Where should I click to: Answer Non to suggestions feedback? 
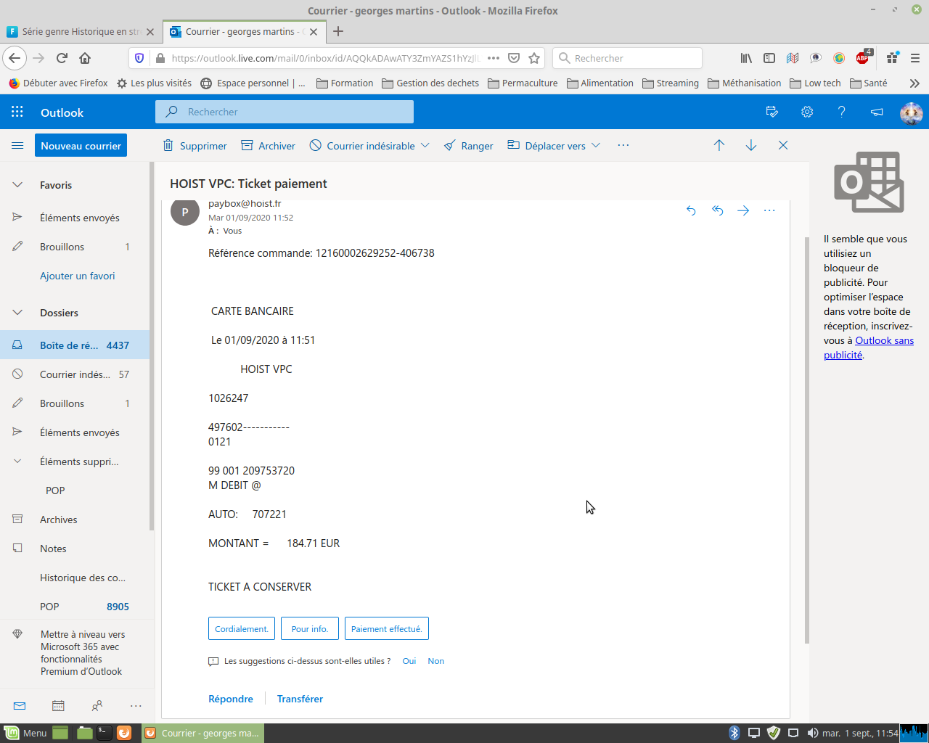click(x=435, y=661)
